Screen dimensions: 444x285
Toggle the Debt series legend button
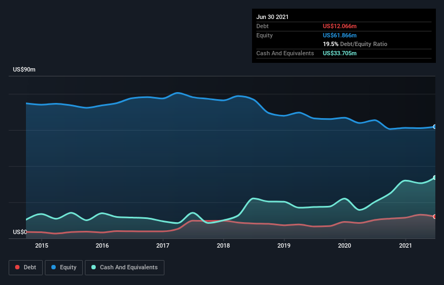25,268
